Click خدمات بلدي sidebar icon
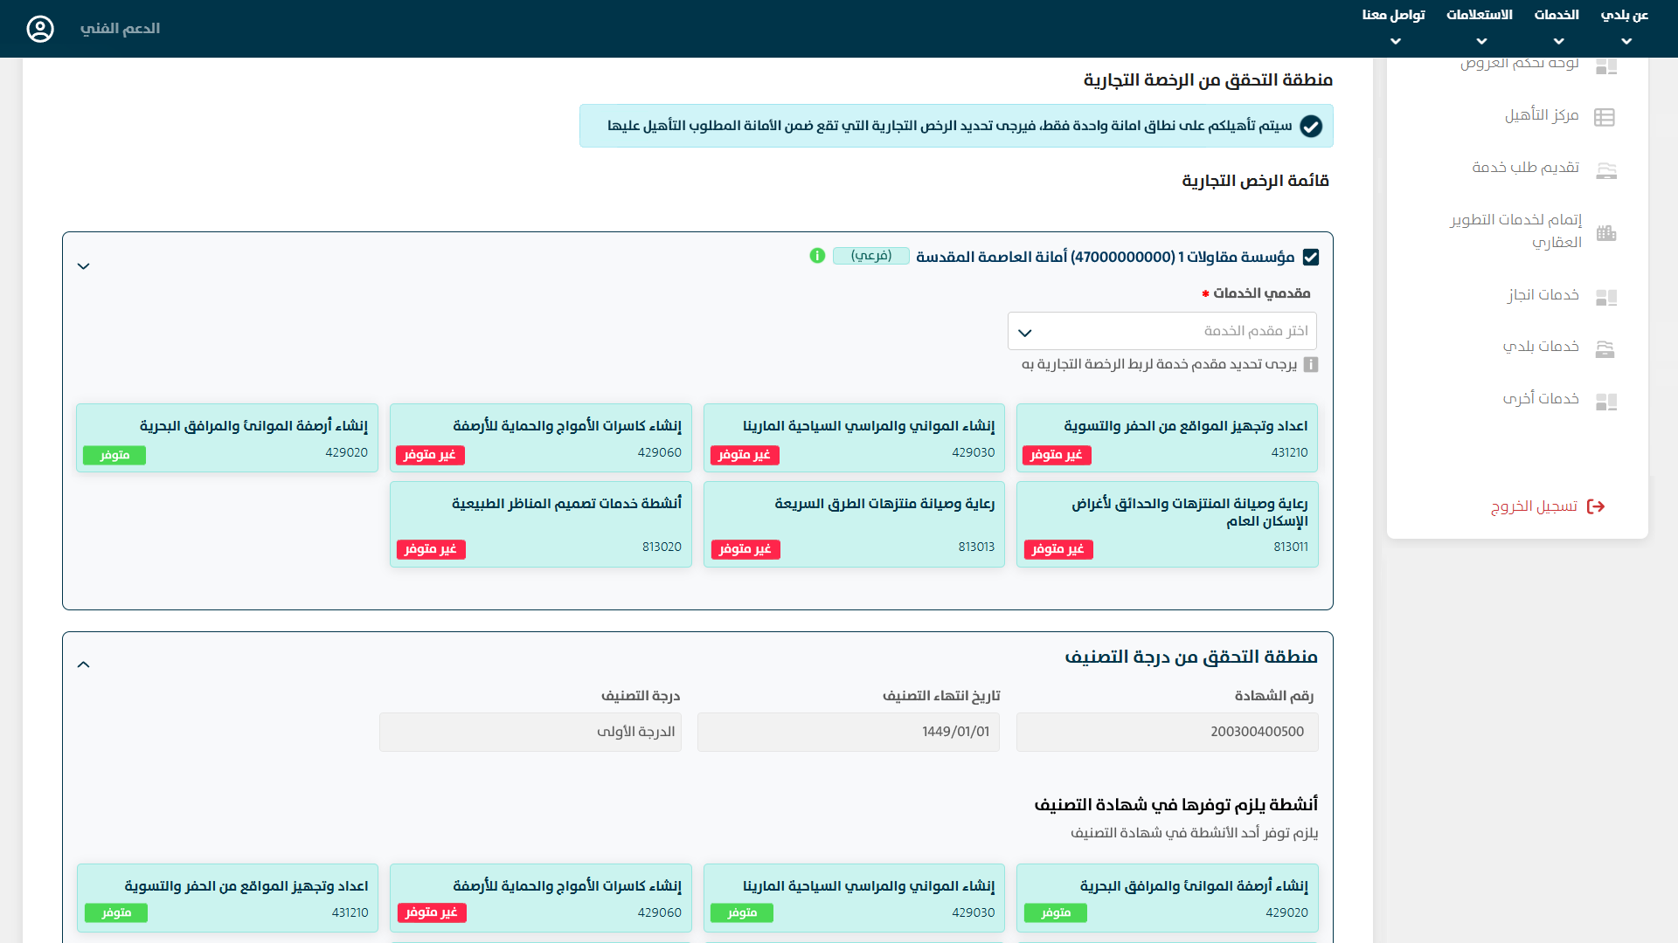The width and height of the screenshot is (1678, 943). 1605,348
